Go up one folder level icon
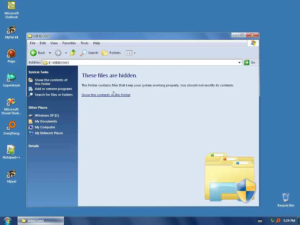Viewport: 300px width, 225px height. 73,53
